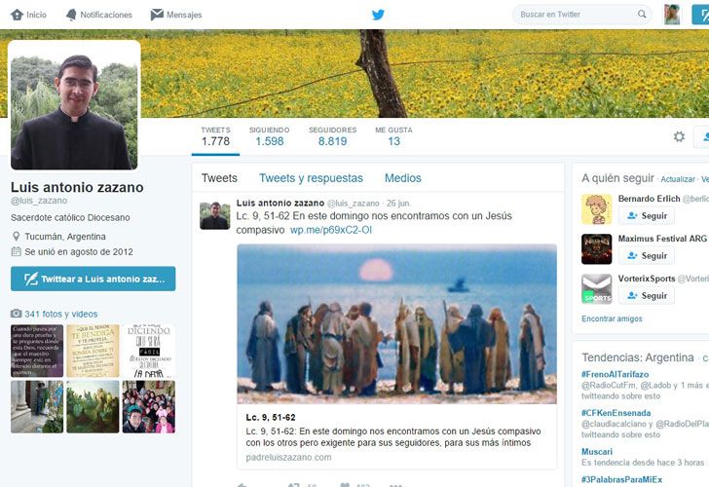
Task: Open the wp.me/p69xC2-OI link
Action: pyautogui.click(x=331, y=230)
